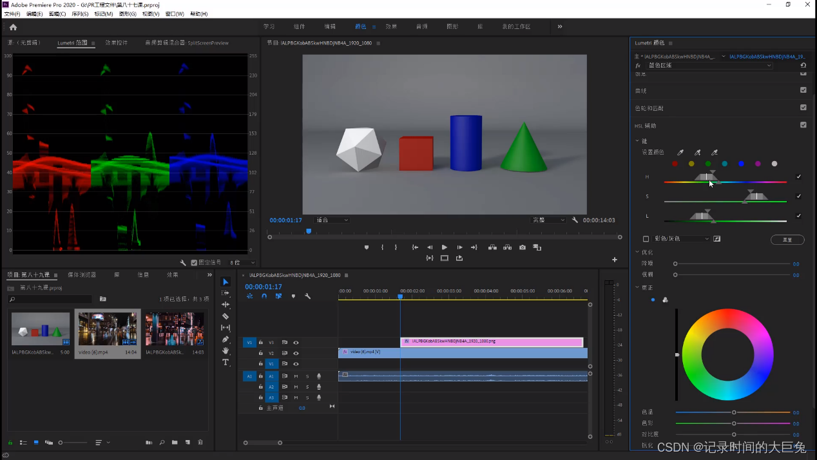The image size is (817, 460).
Task: Select the Type tool
Action: (x=226, y=363)
